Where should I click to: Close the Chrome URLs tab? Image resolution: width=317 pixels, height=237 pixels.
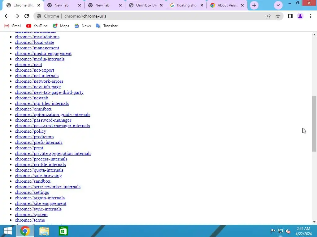[39, 5]
